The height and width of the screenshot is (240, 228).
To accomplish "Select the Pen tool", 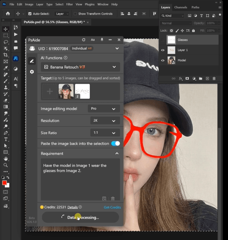I will pos(6,133).
